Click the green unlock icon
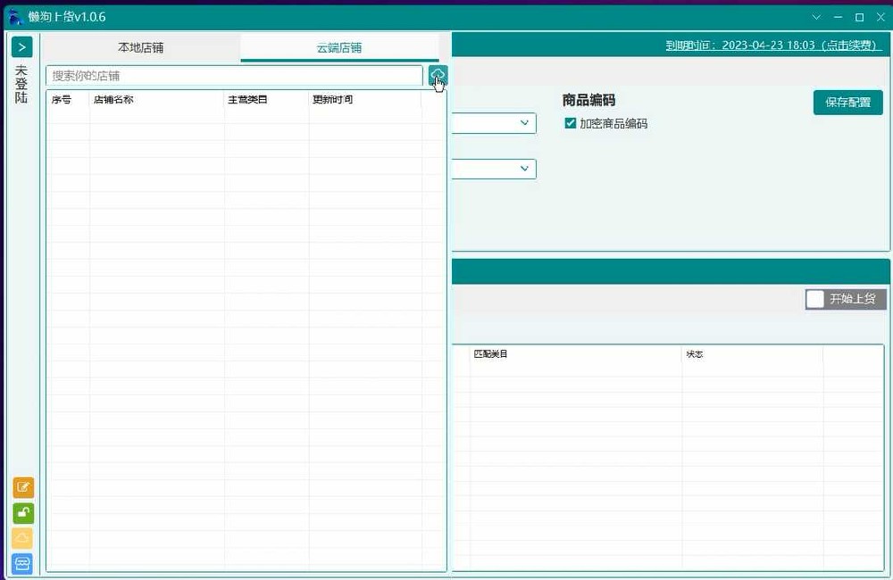 pyautogui.click(x=23, y=513)
